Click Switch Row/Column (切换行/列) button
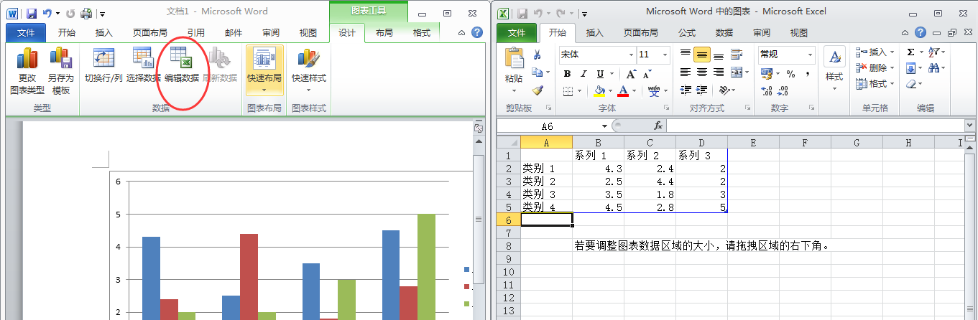Image resolution: width=978 pixels, height=320 pixels. coord(103,65)
